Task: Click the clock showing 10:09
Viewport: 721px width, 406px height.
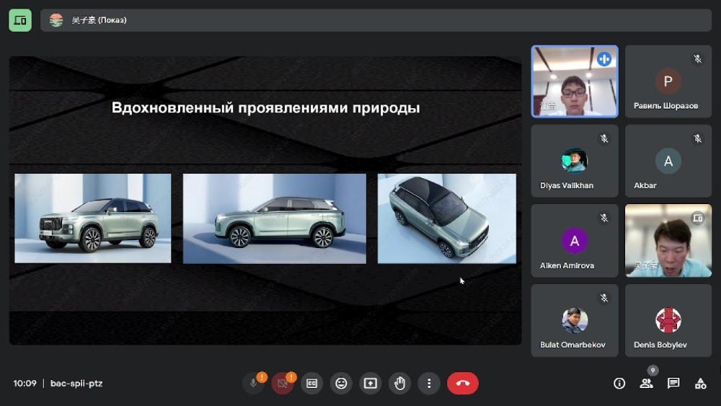Action: pyautogui.click(x=25, y=383)
